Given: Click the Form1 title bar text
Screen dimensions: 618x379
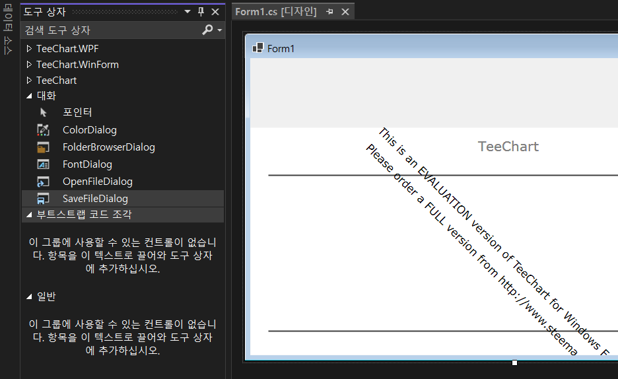Looking at the screenshot, I should 281,49.
